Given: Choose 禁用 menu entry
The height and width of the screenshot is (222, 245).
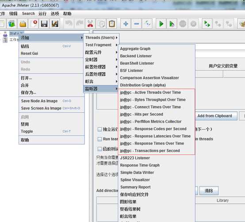Looking at the screenshot, I should tap(52, 124).
